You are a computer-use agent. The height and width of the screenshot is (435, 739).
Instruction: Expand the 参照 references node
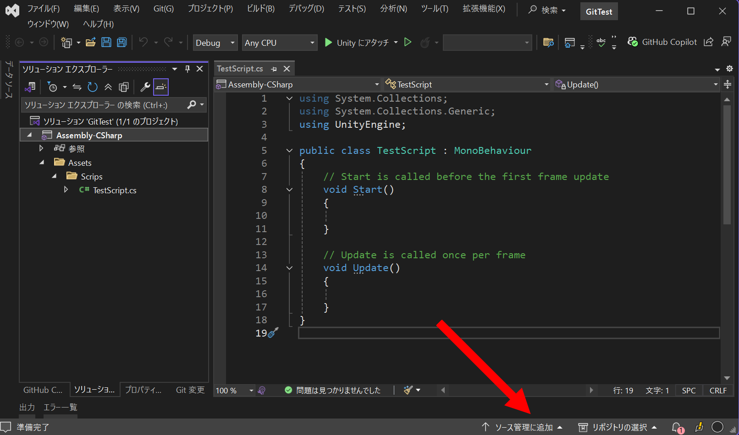[x=41, y=148]
